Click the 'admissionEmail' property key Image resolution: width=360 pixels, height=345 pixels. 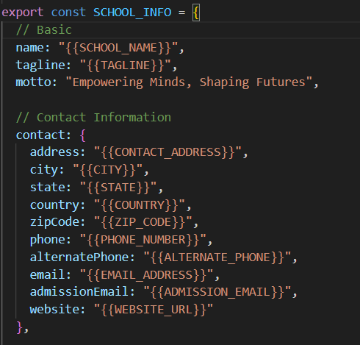click(79, 292)
